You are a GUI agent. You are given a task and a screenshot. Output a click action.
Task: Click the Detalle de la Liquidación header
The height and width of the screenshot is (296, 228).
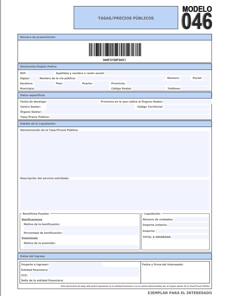pos(115,124)
